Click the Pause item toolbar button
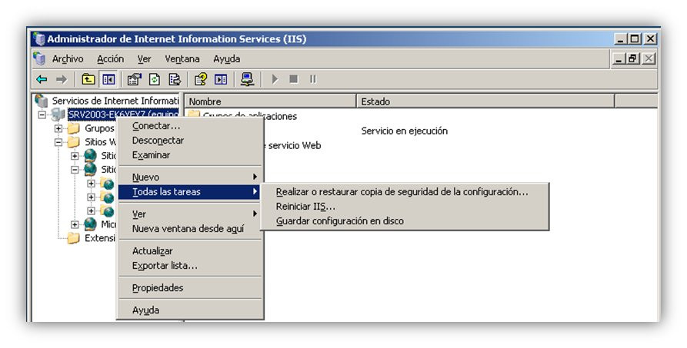 [313, 79]
